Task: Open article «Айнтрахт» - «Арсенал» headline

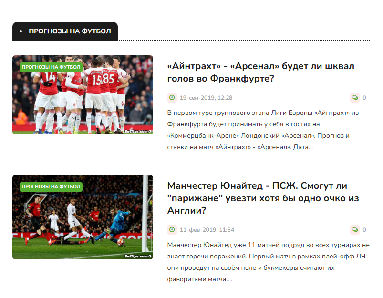Action: point(260,72)
